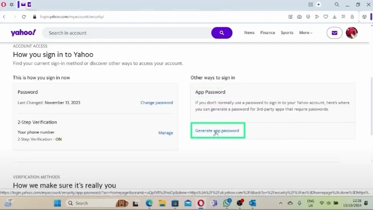Click Generate app password link
373x210 pixels.
coord(217,131)
